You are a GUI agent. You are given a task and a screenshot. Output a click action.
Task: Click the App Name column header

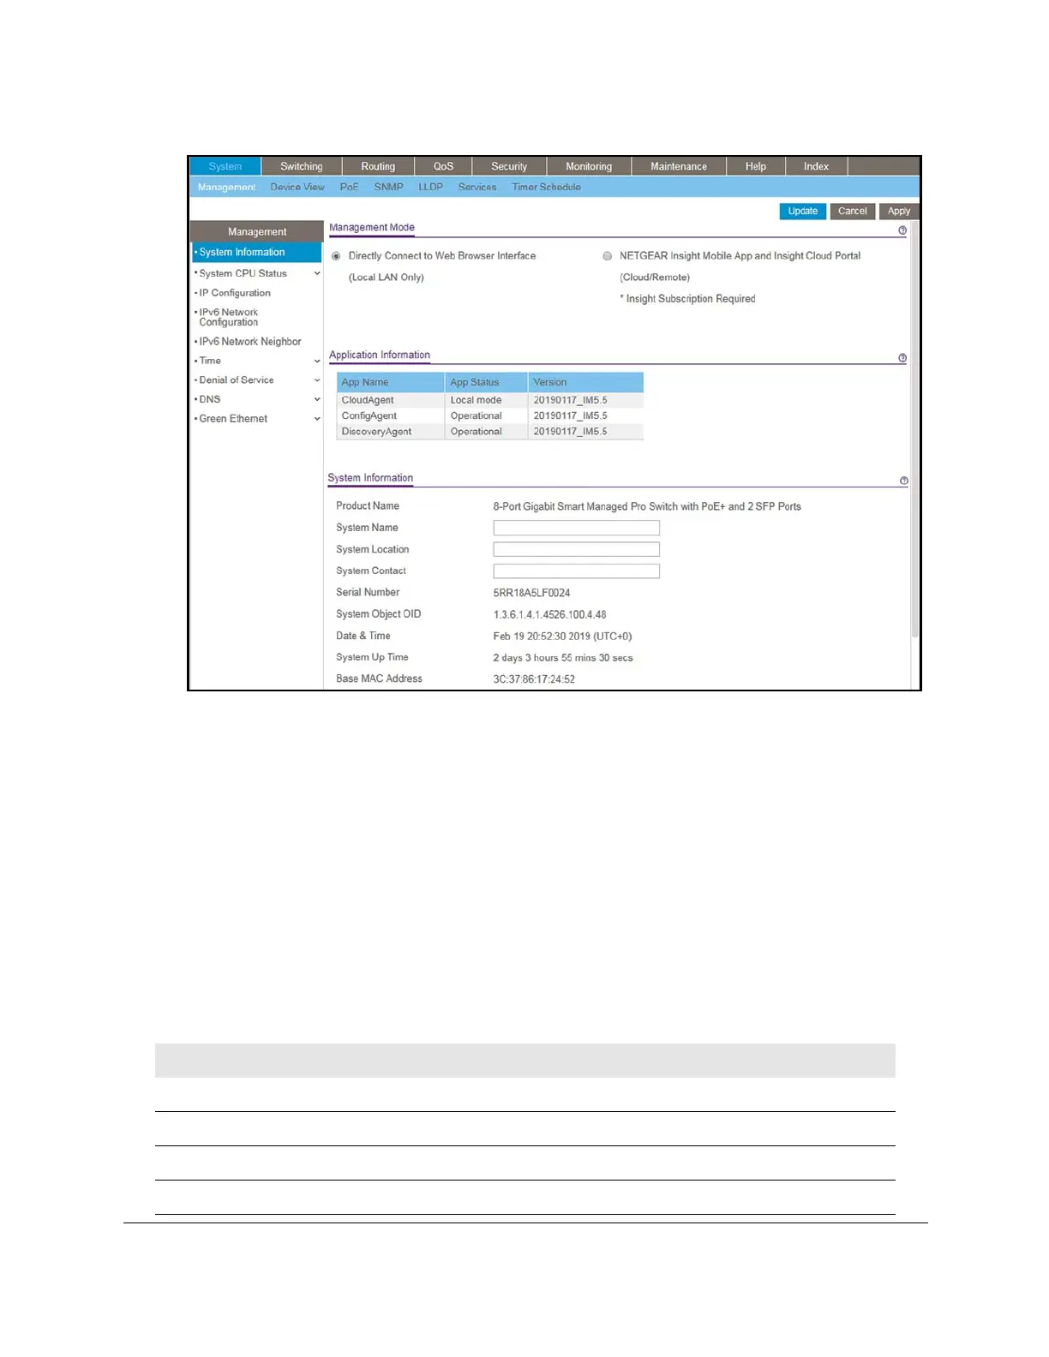tap(390, 382)
